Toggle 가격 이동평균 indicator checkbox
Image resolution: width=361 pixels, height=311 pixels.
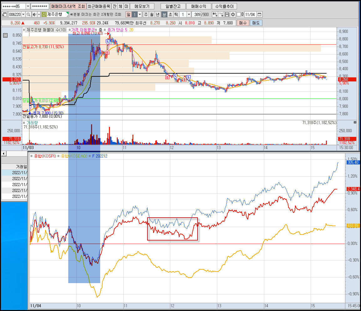[69, 30]
